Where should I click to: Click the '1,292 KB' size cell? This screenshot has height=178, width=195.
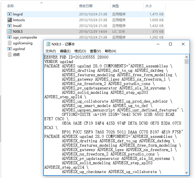[156, 37]
